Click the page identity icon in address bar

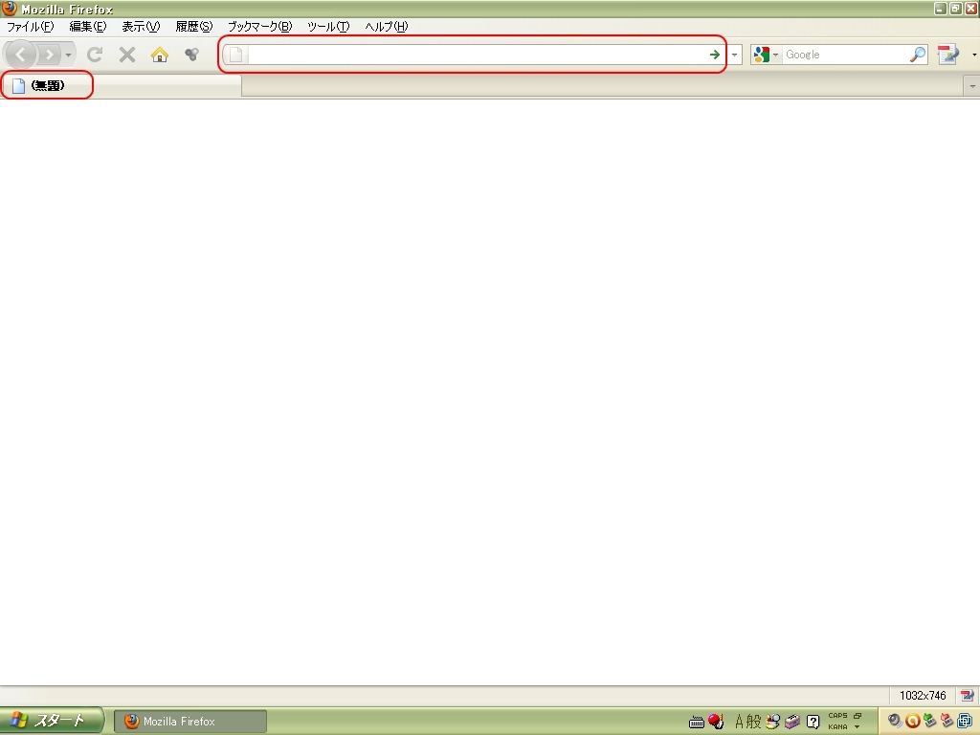235,55
